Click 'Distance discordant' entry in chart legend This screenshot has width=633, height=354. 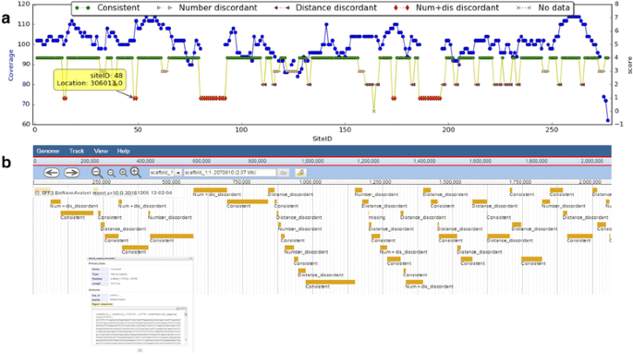pos(325,7)
